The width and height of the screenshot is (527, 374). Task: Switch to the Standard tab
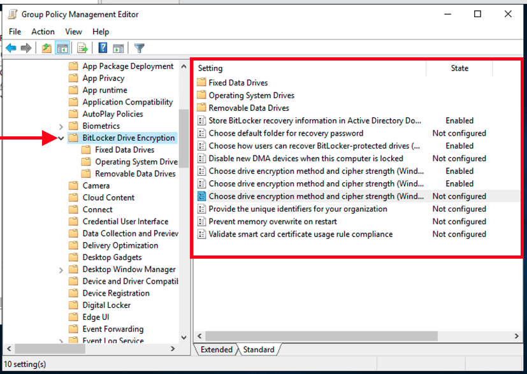point(258,350)
